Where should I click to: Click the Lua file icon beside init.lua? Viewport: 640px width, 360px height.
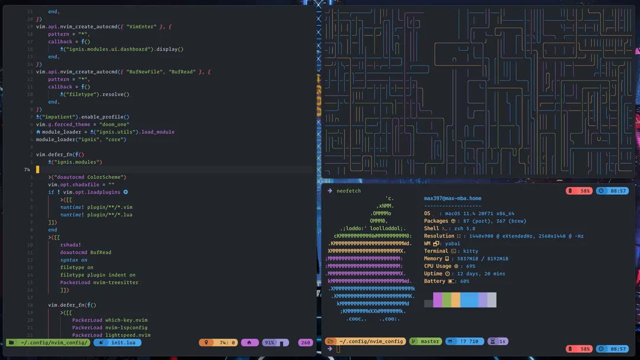pos(102,342)
